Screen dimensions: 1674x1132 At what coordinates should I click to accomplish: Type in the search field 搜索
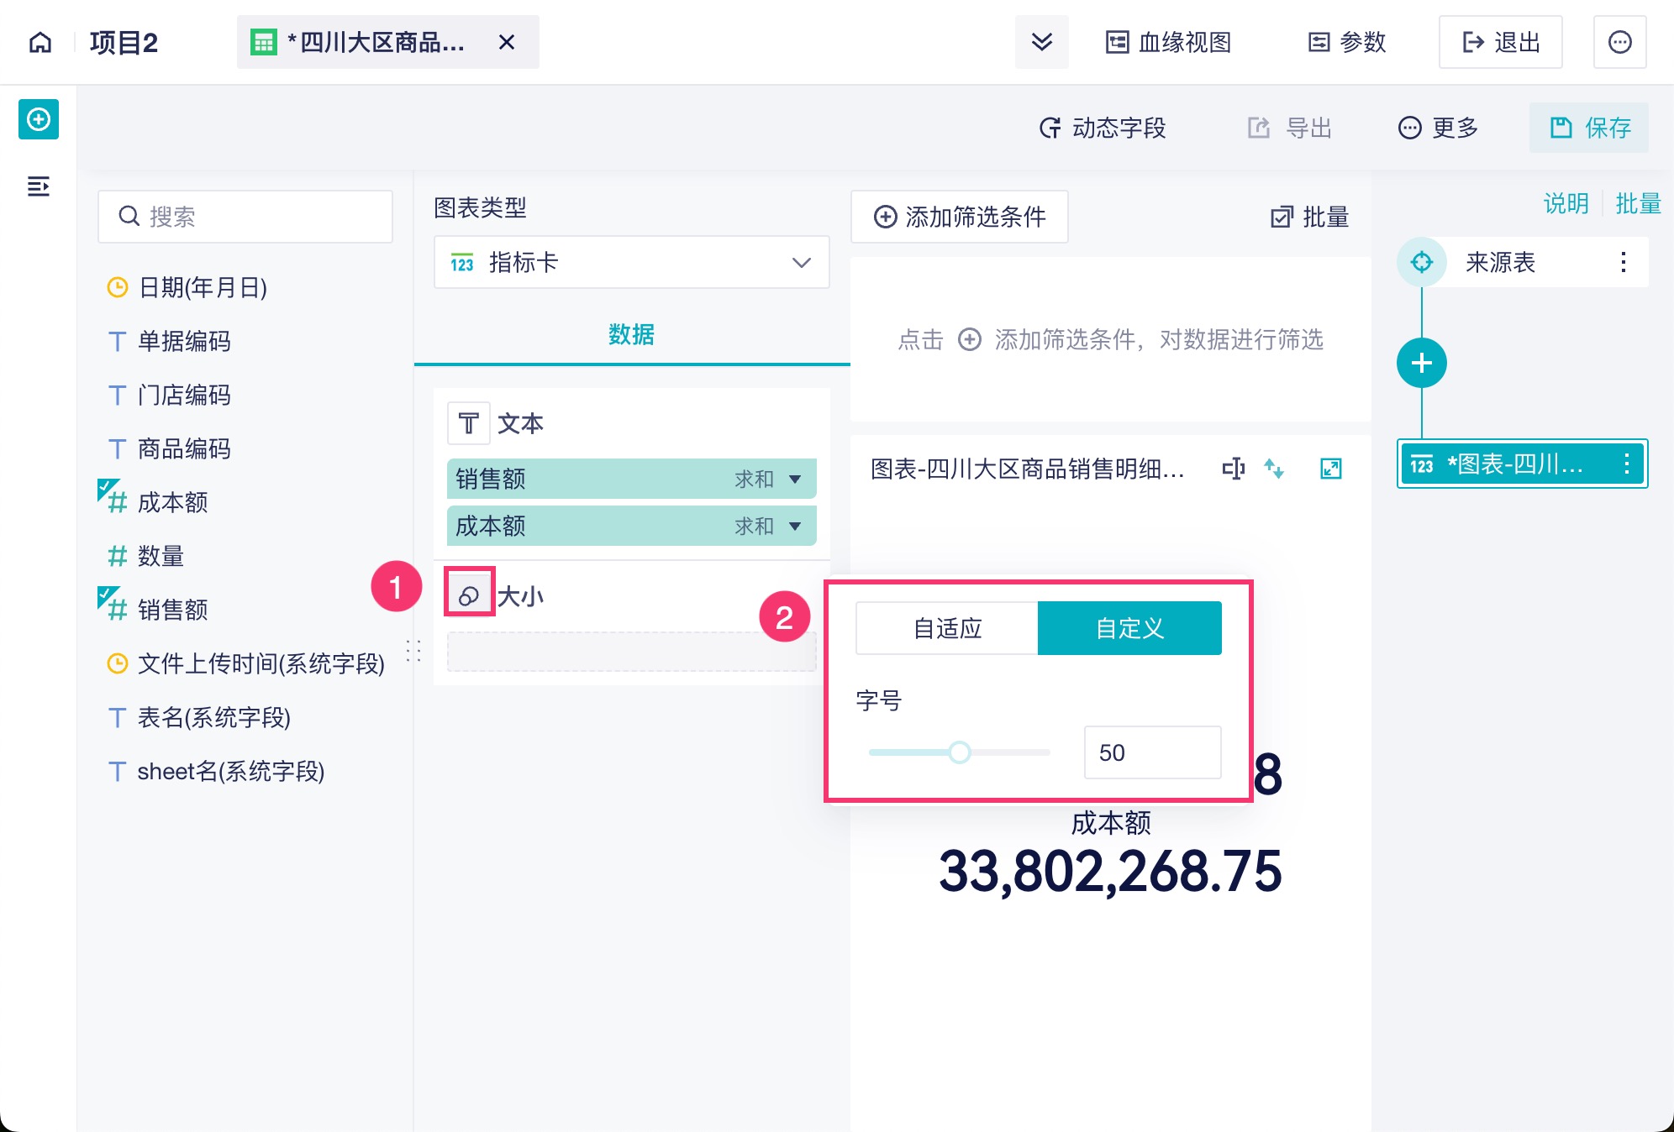244,216
